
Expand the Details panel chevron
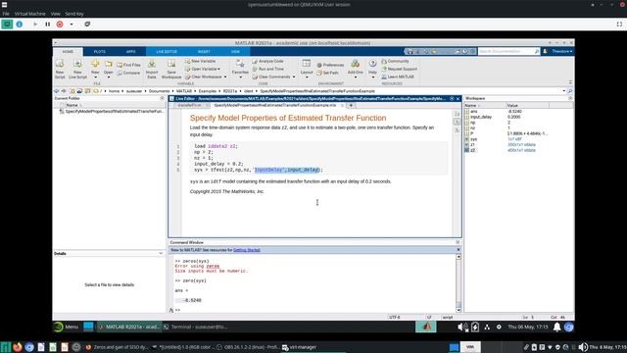tap(161, 253)
